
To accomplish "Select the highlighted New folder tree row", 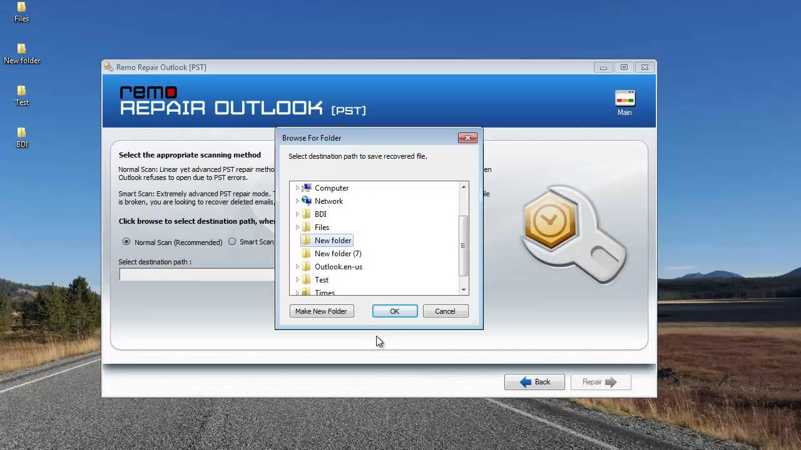I will pos(326,241).
